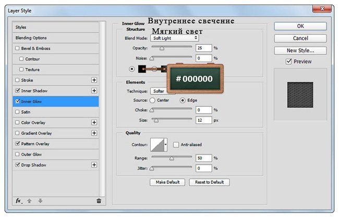Open the Contour picker arrow

click(166, 145)
